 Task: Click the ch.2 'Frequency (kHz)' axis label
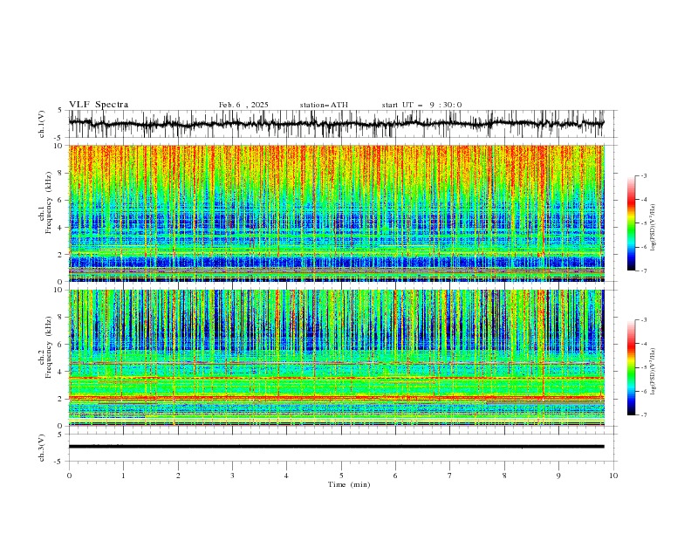pyautogui.click(x=48, y=347)
